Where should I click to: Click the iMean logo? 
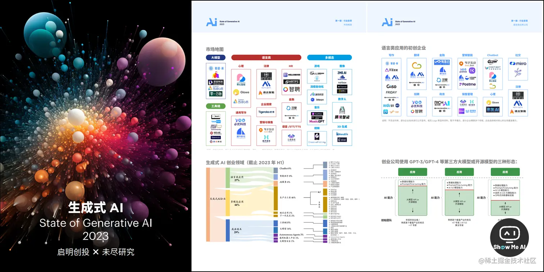point(317,100)
